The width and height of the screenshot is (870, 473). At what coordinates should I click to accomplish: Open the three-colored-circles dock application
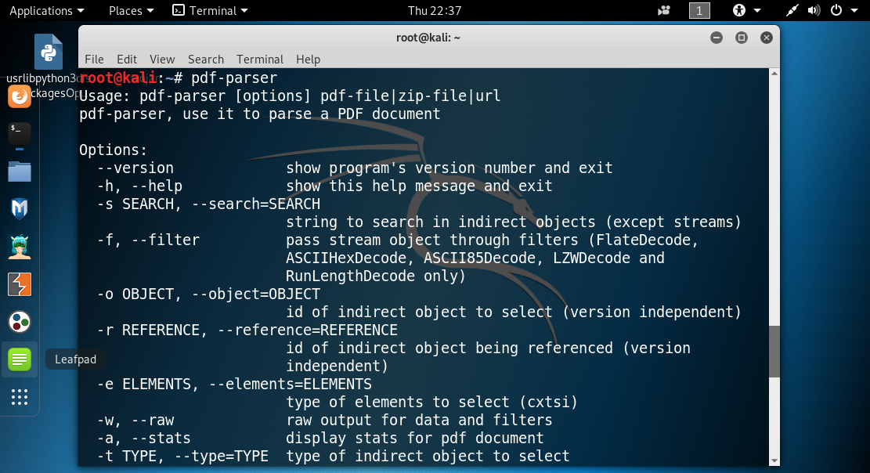20,322
